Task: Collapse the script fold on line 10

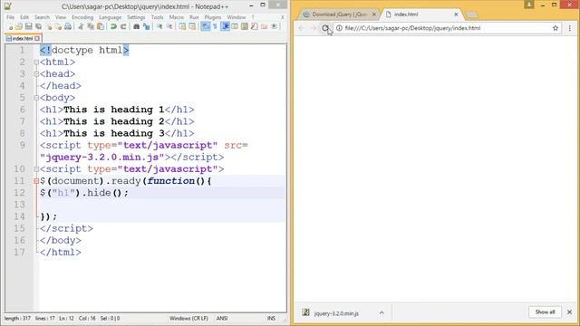Action: click(x=36, y=169)
